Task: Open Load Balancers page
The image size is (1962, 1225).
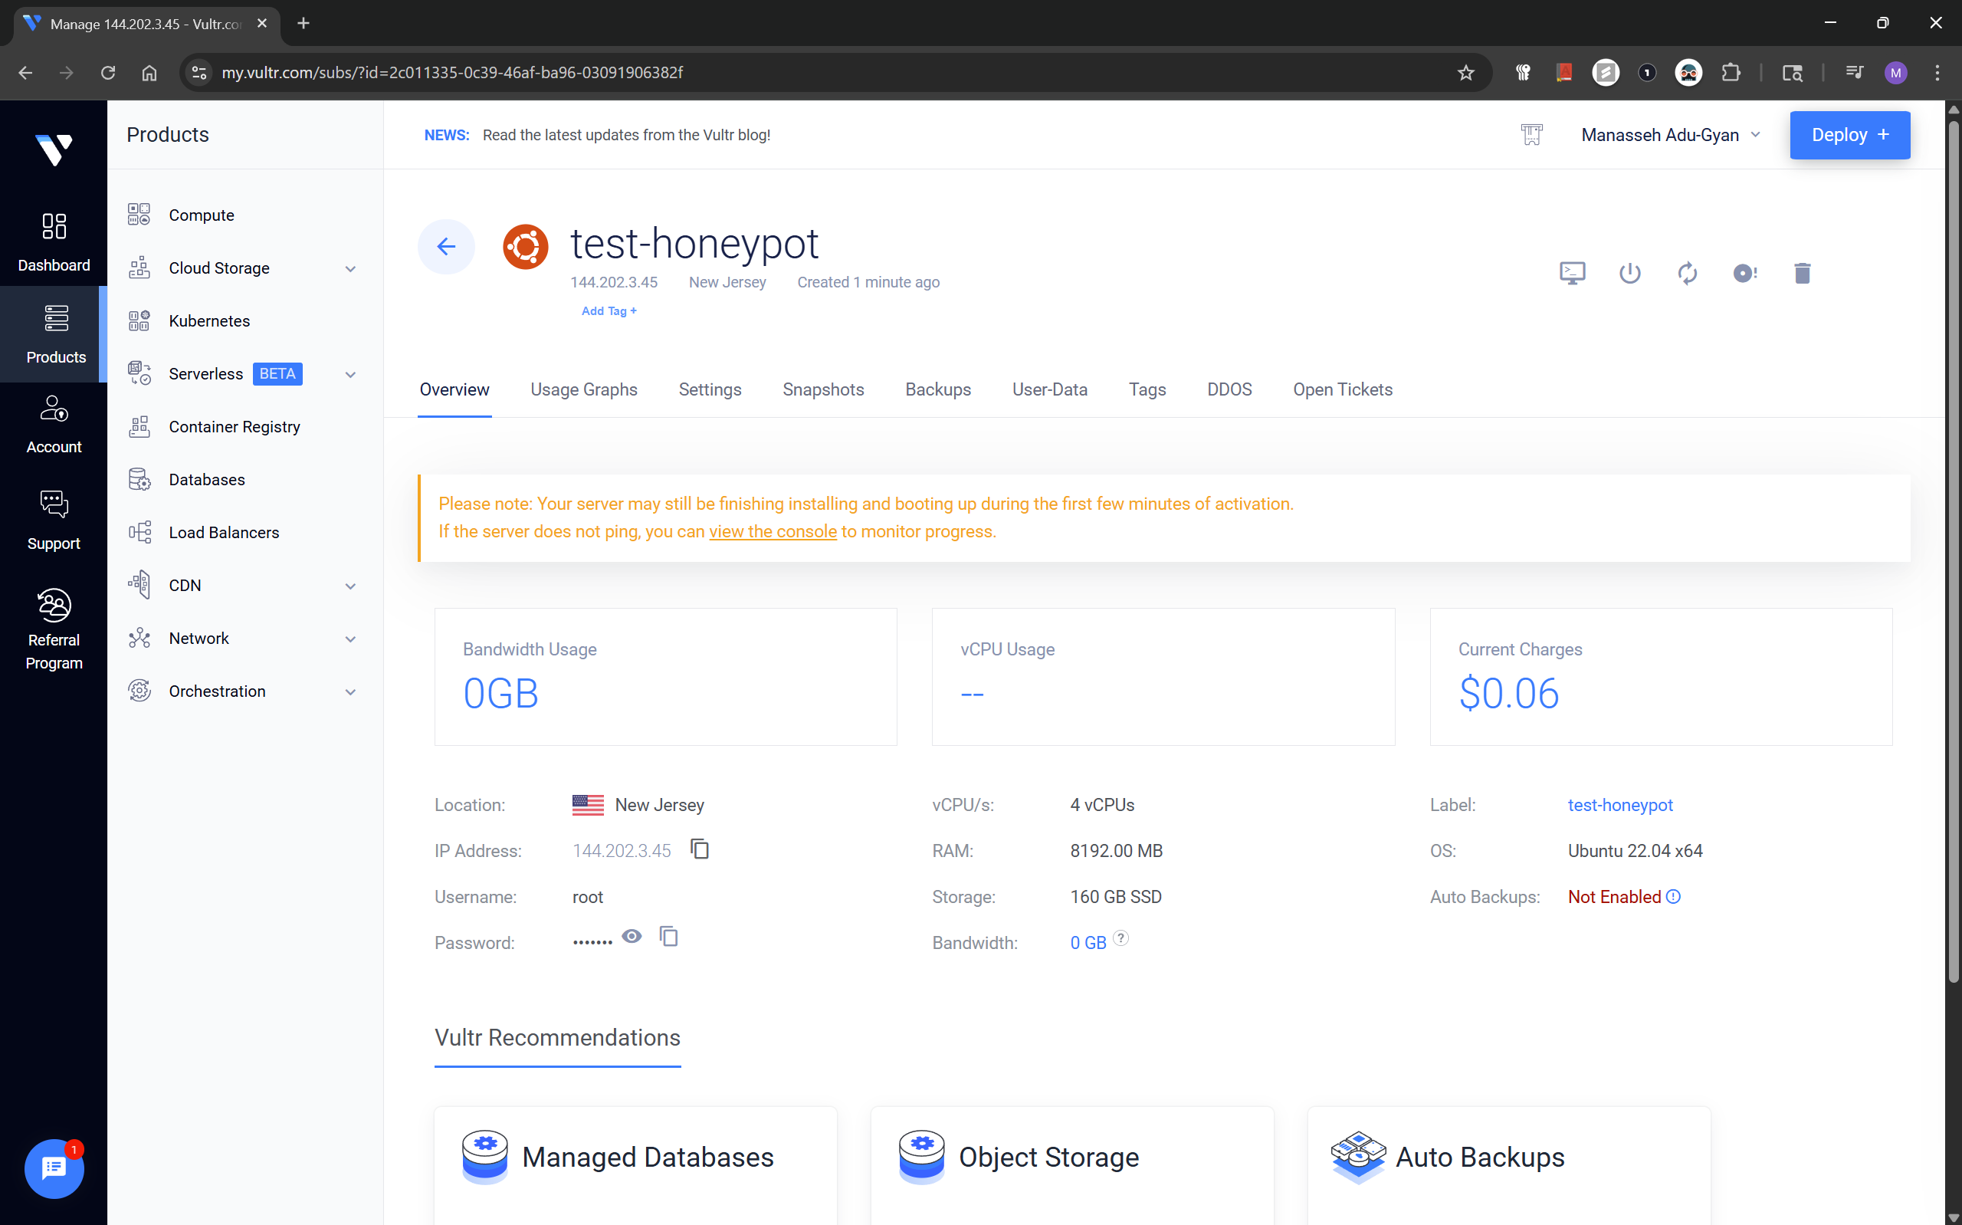Action: [x=224, y=532]
